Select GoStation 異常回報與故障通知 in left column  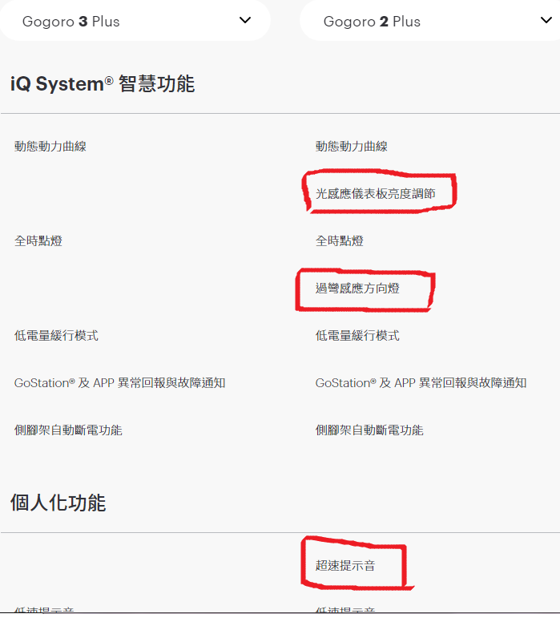coord(120,383)
